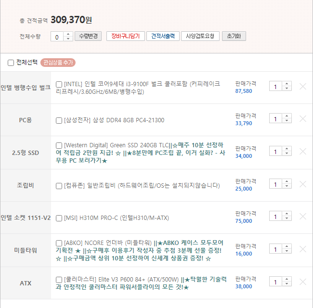Open the ABKO NCORE 언더바 product link
Screen dimensions: 313x308
point(140,251)
